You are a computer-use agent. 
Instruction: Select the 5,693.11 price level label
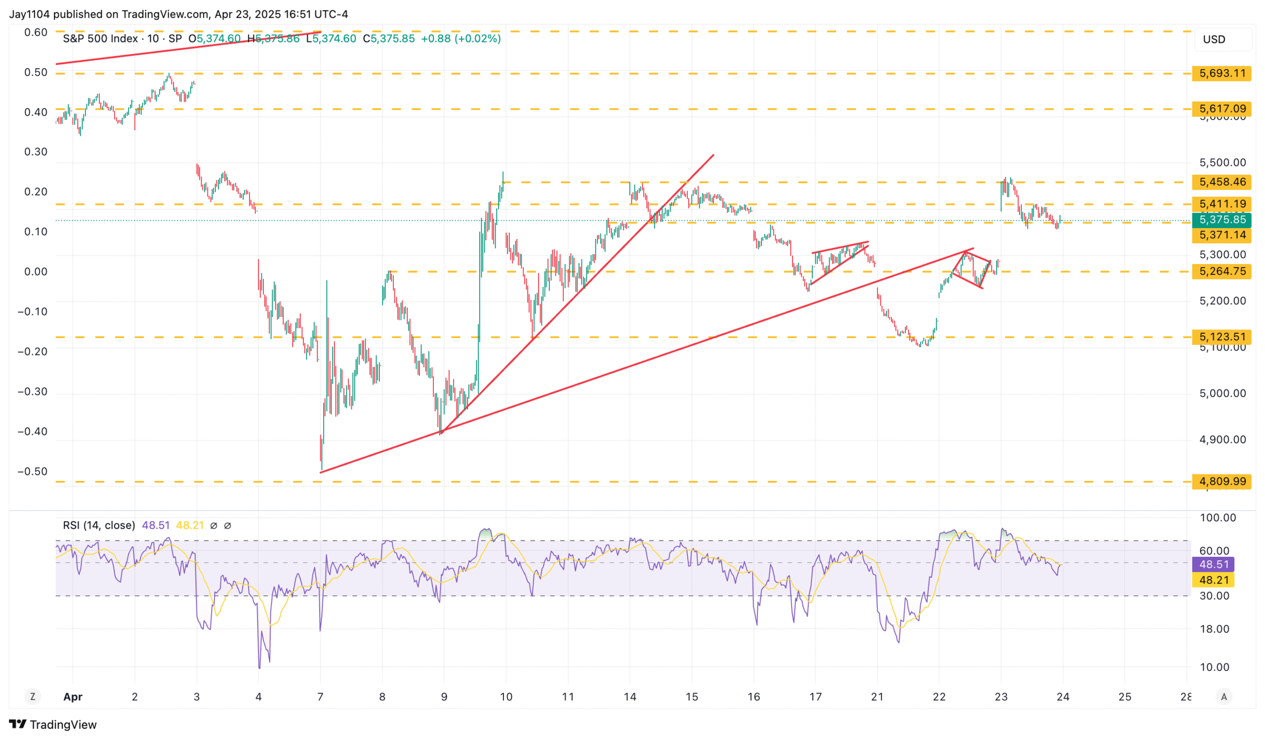coord(1222,73)
